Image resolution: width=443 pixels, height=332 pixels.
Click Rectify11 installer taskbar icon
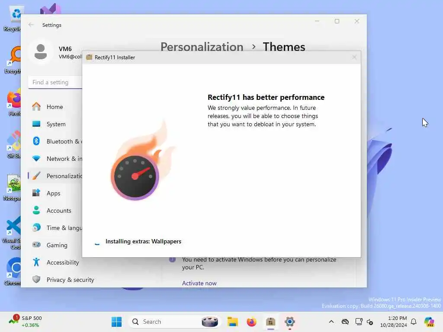pos(271,322)
